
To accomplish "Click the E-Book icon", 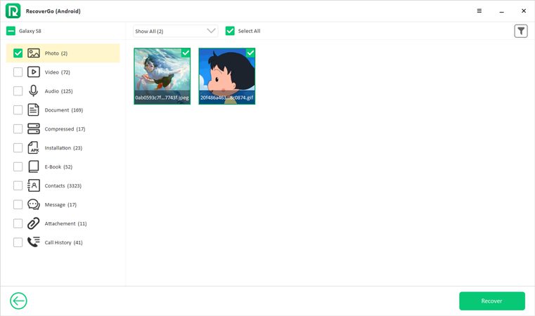I will tap(34, 166).
